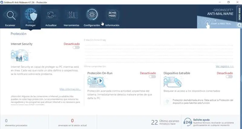Switch to the Escanear tab label
This screenshot has width=242, height=129.
coord(10,25)
